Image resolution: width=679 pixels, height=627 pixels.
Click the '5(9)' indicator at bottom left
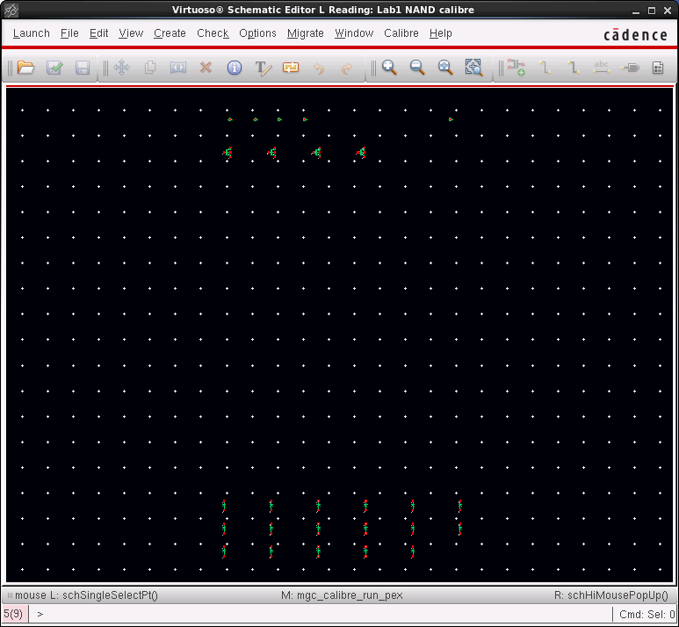13,614
